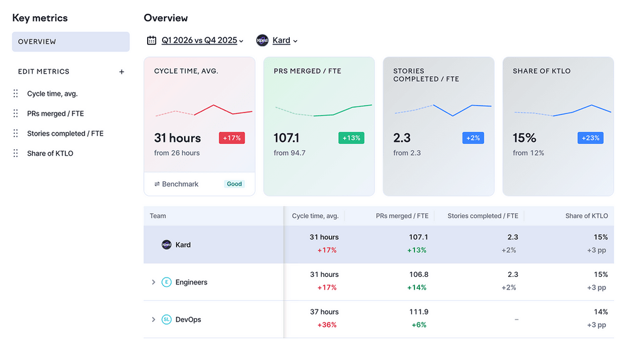Select Cycle time, avg. in sidebar list
The height and width of the screenshot is (357, 626).
[53, 94]
